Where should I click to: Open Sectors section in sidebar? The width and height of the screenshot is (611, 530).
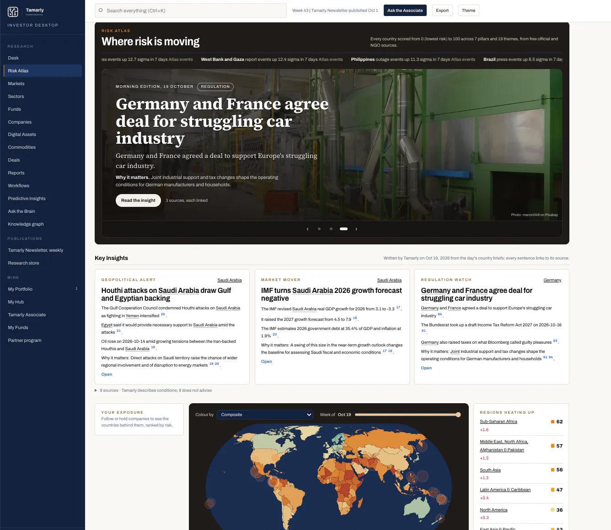(x=43, y=97)
